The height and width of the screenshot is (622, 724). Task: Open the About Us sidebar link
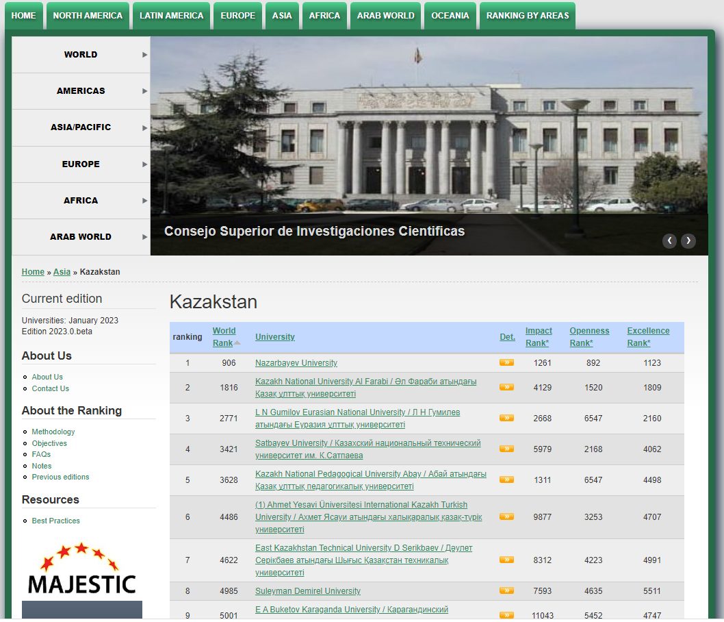pos(47,377)
